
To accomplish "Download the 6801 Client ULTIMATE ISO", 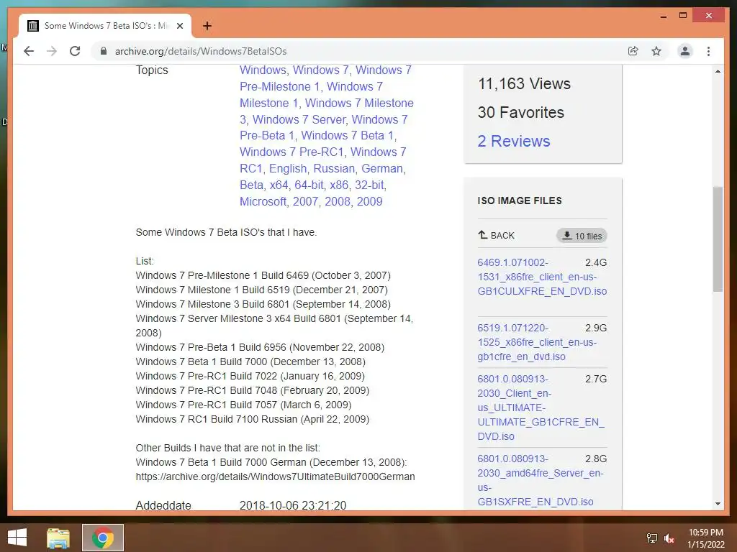I will coord(541,408).
